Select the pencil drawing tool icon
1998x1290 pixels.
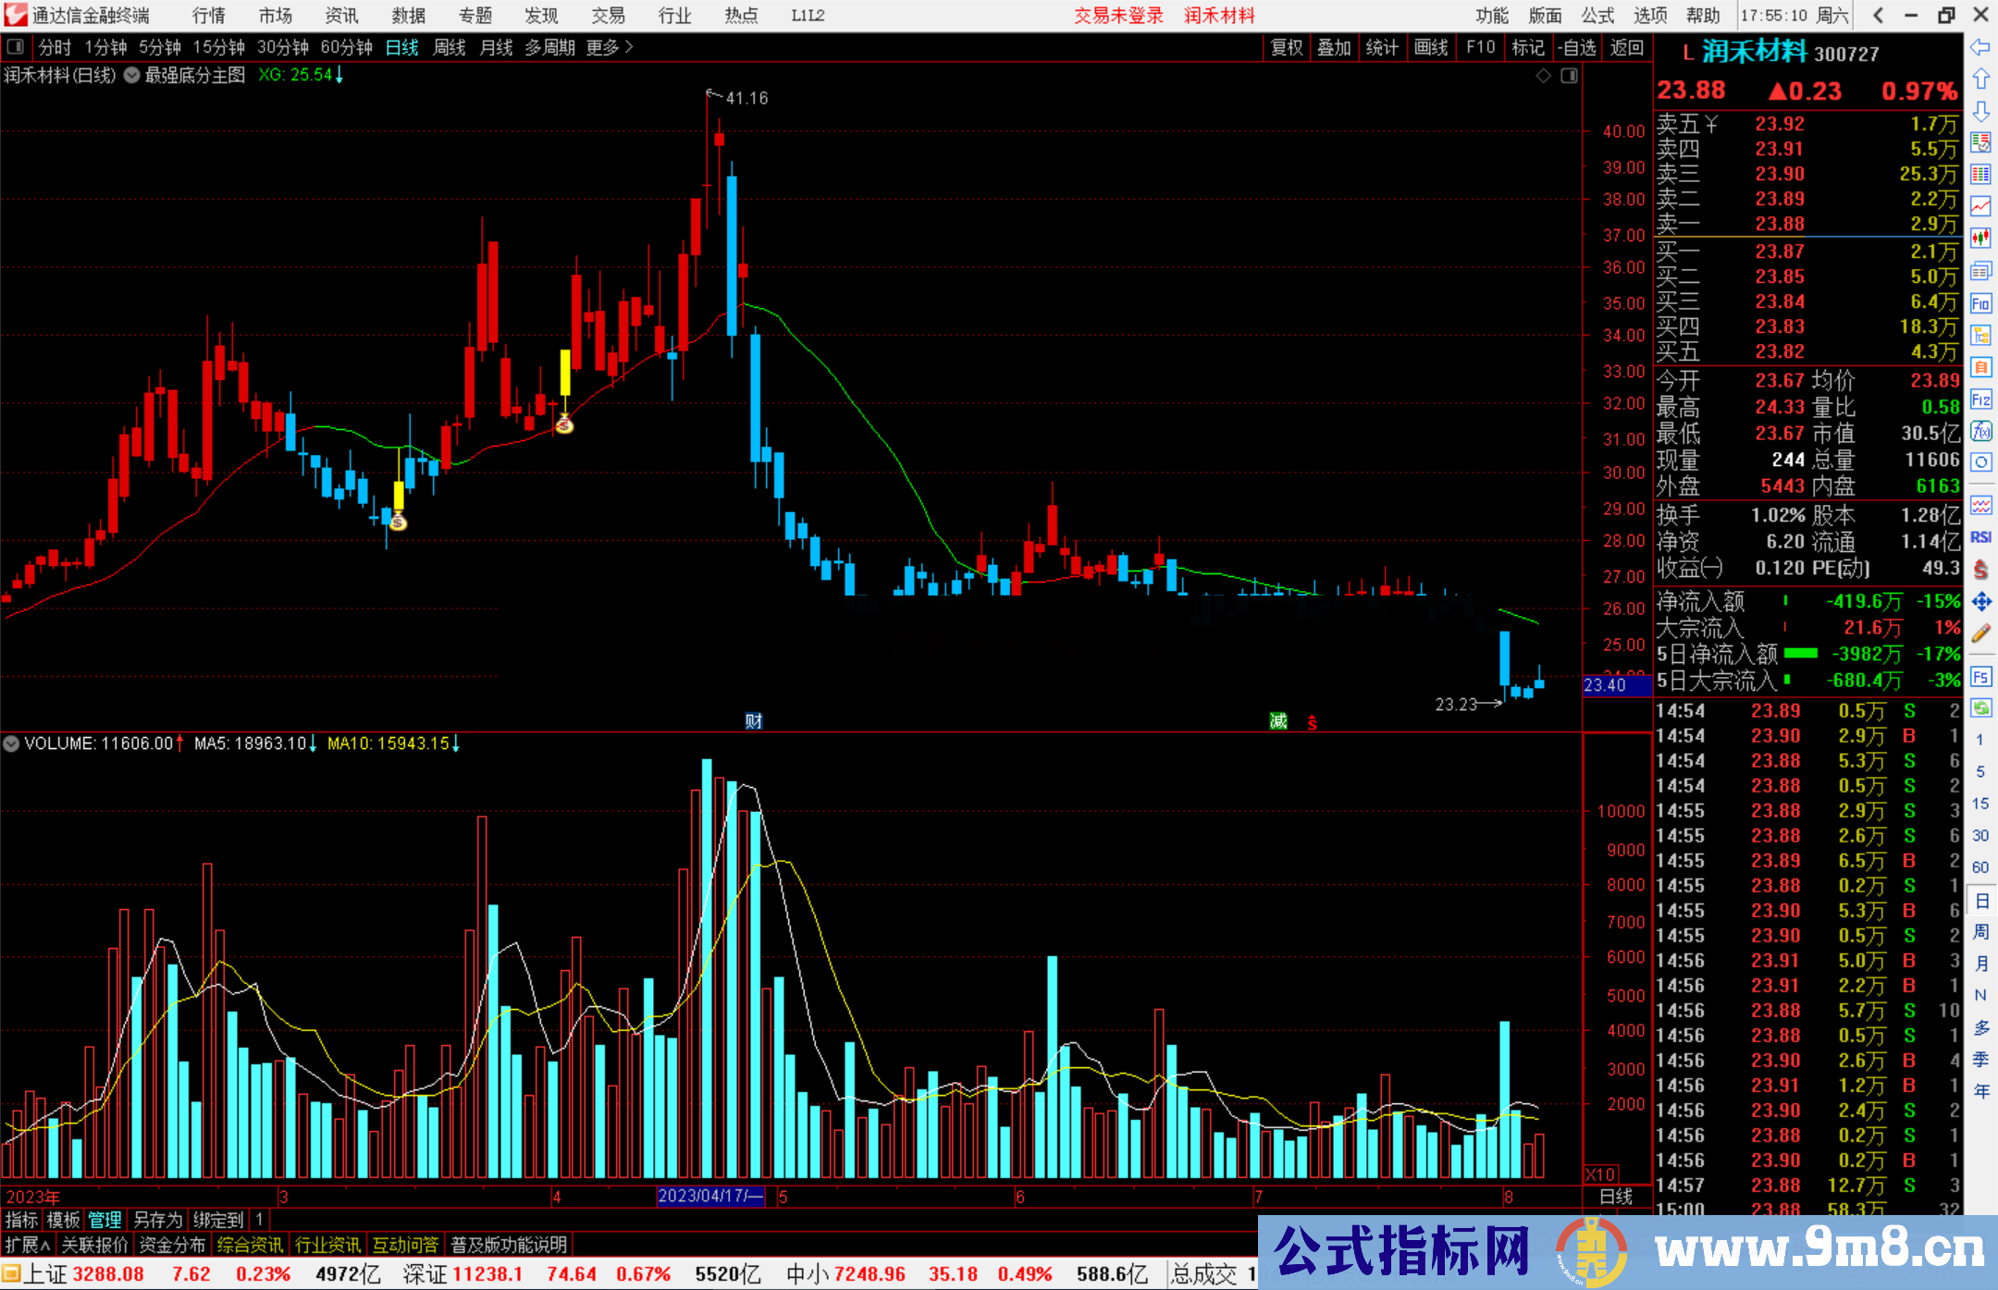(x=1980, y=634)
